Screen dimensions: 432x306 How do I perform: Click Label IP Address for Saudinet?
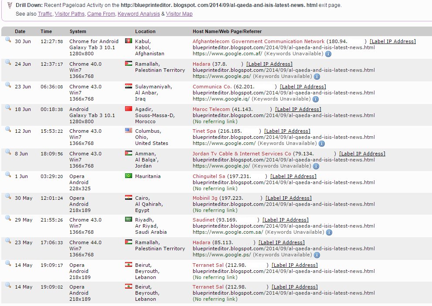[x=286, y=220]
